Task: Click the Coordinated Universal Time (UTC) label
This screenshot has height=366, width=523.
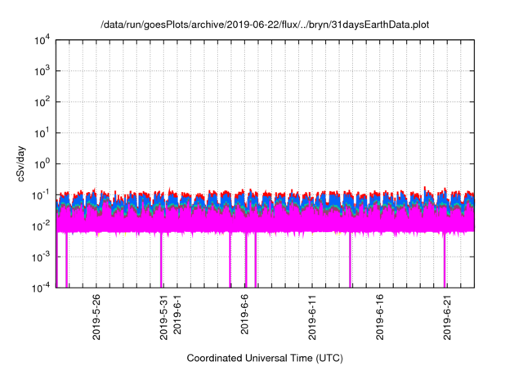Action: point(265,358)
